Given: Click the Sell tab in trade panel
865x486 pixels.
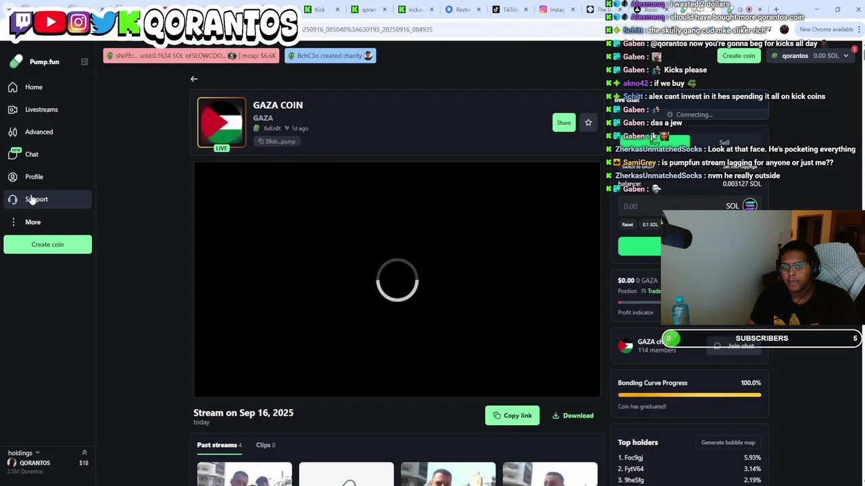Looking at the screenshot, I should pyautogui.click(x=724, y=143).
